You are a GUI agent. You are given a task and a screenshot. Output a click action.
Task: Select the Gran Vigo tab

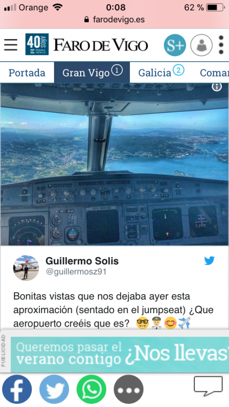click(92, 73)
